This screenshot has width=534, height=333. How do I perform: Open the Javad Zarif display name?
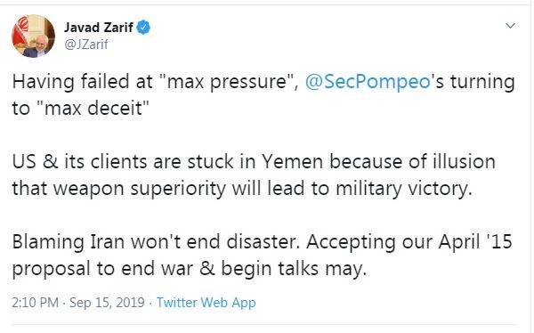coord(99,28)
